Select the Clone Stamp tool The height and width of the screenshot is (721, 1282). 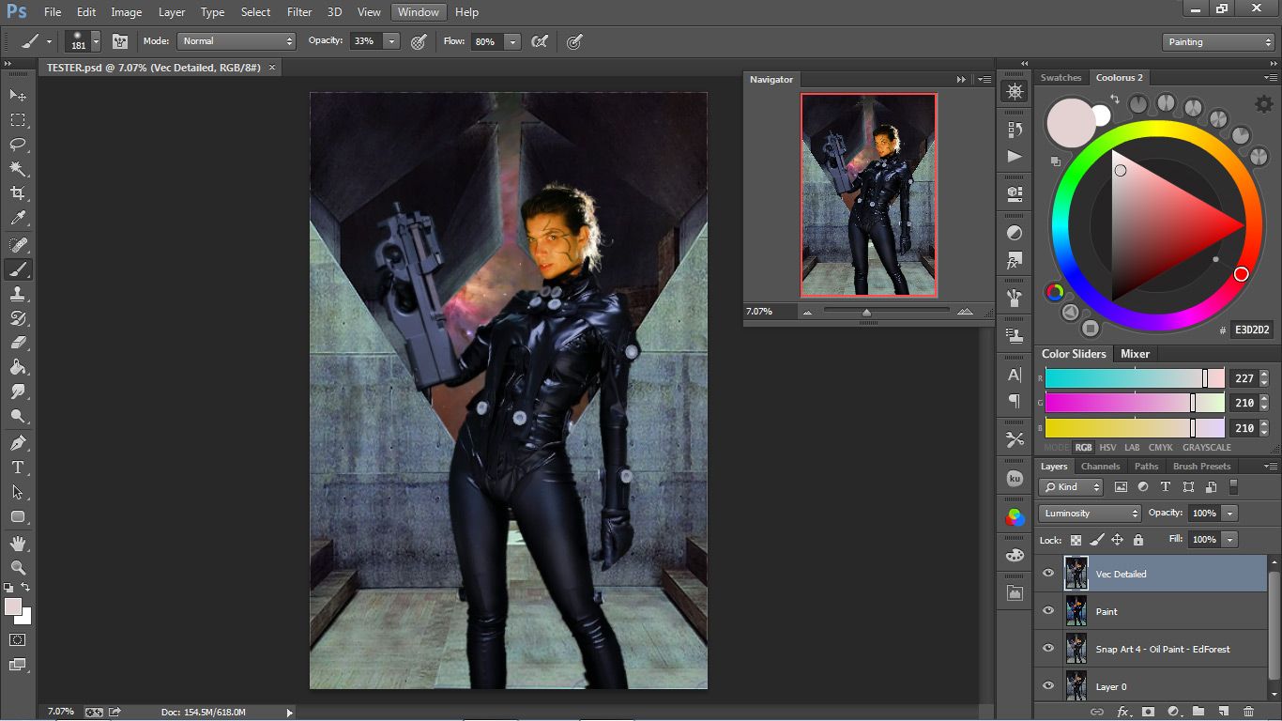tap(18, 294)
